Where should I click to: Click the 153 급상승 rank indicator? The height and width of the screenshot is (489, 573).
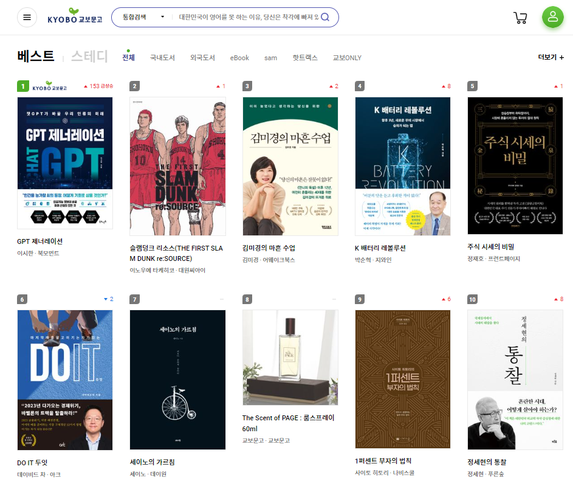pyautogui.click(x=98, y=86)
